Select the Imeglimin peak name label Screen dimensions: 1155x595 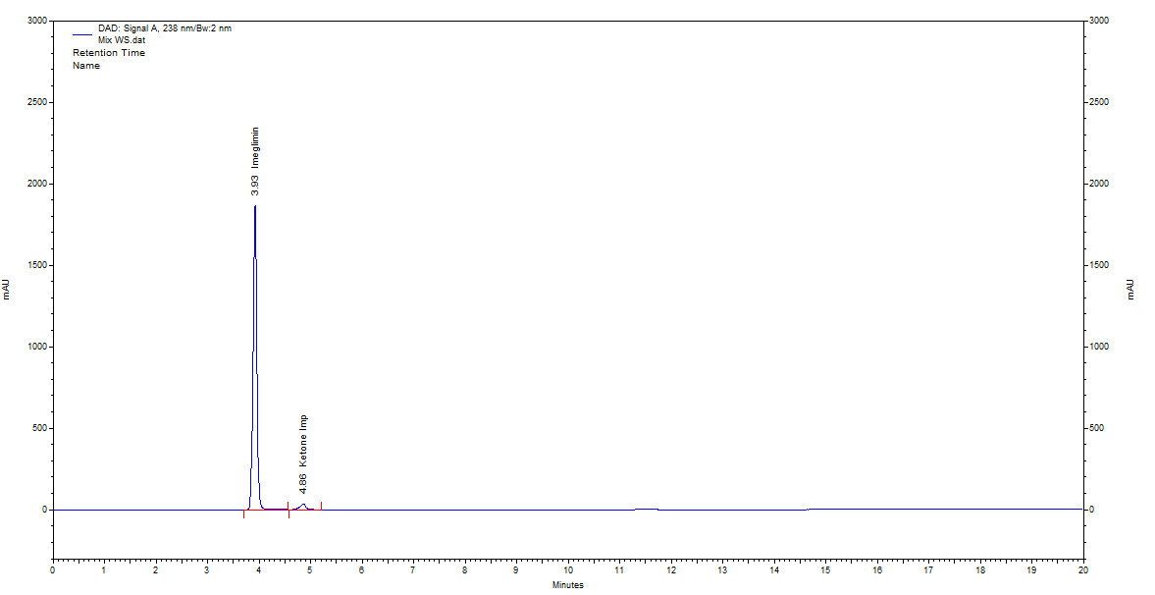click(x=255, y=148)
